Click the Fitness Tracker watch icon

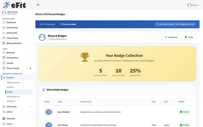pyautogui.click(x=4, y=68)
